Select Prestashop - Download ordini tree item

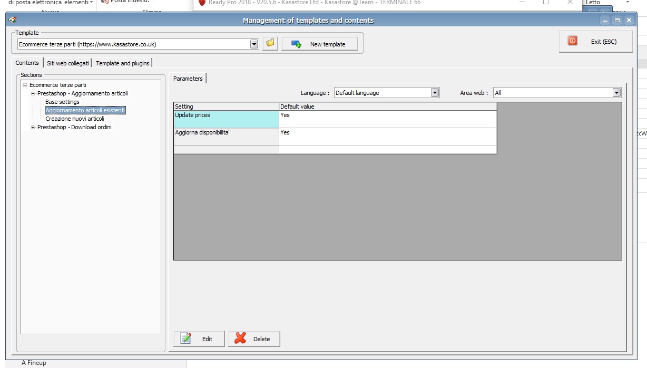click(74, 127)
